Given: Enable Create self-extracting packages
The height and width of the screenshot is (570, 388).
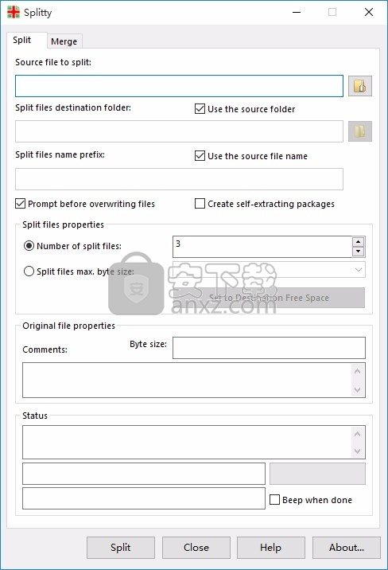Looking at the screenshot, I should coord(200,203).
